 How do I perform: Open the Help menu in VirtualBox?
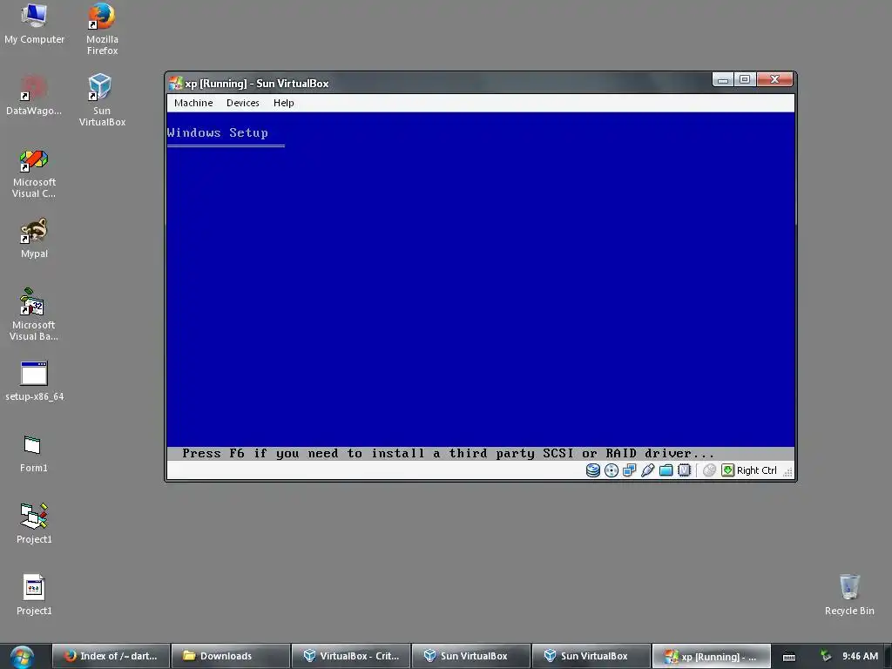coord(283,103)
